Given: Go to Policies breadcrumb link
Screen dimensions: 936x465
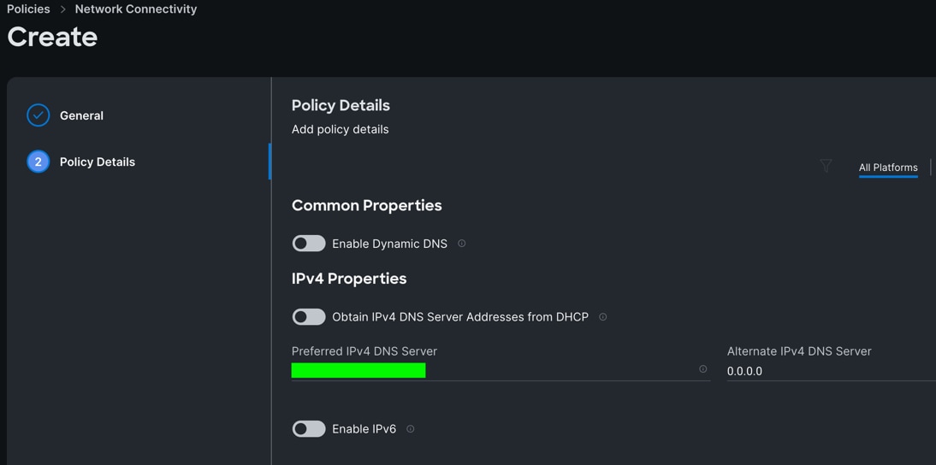Looking at the screenshot, I should (x=28, y=9).
